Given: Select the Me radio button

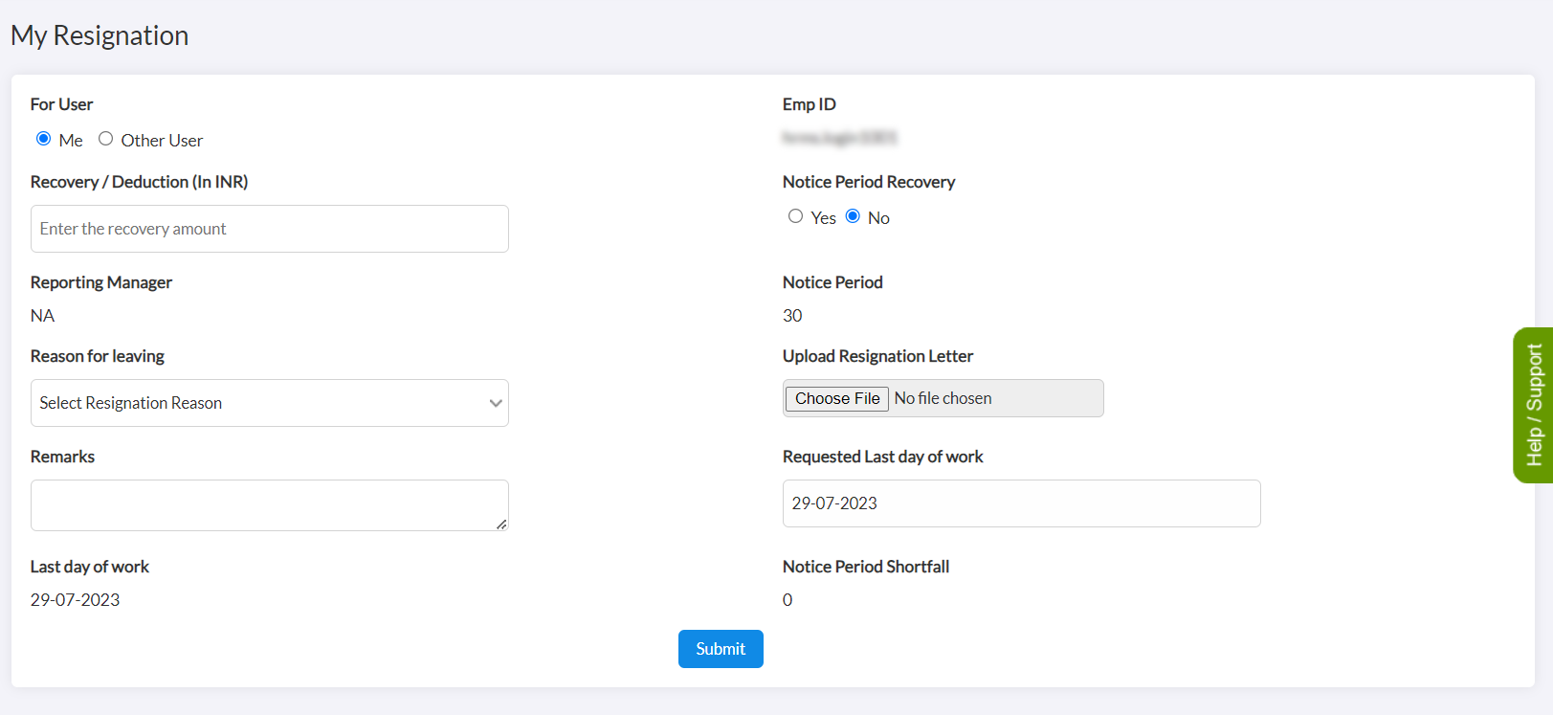Looking at the screenshot, I should [44, 139].
